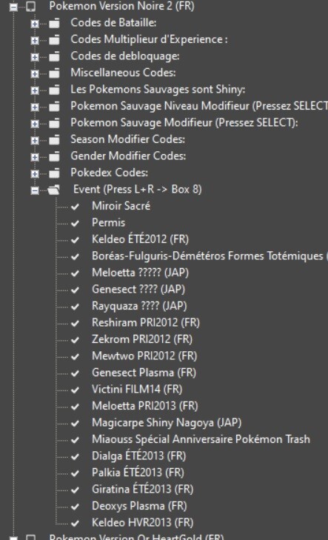Select Miaouss Spécial Anniversaire Pokémon Trash
This screenshot has width=328, height=540.
(x=201, y=439)
